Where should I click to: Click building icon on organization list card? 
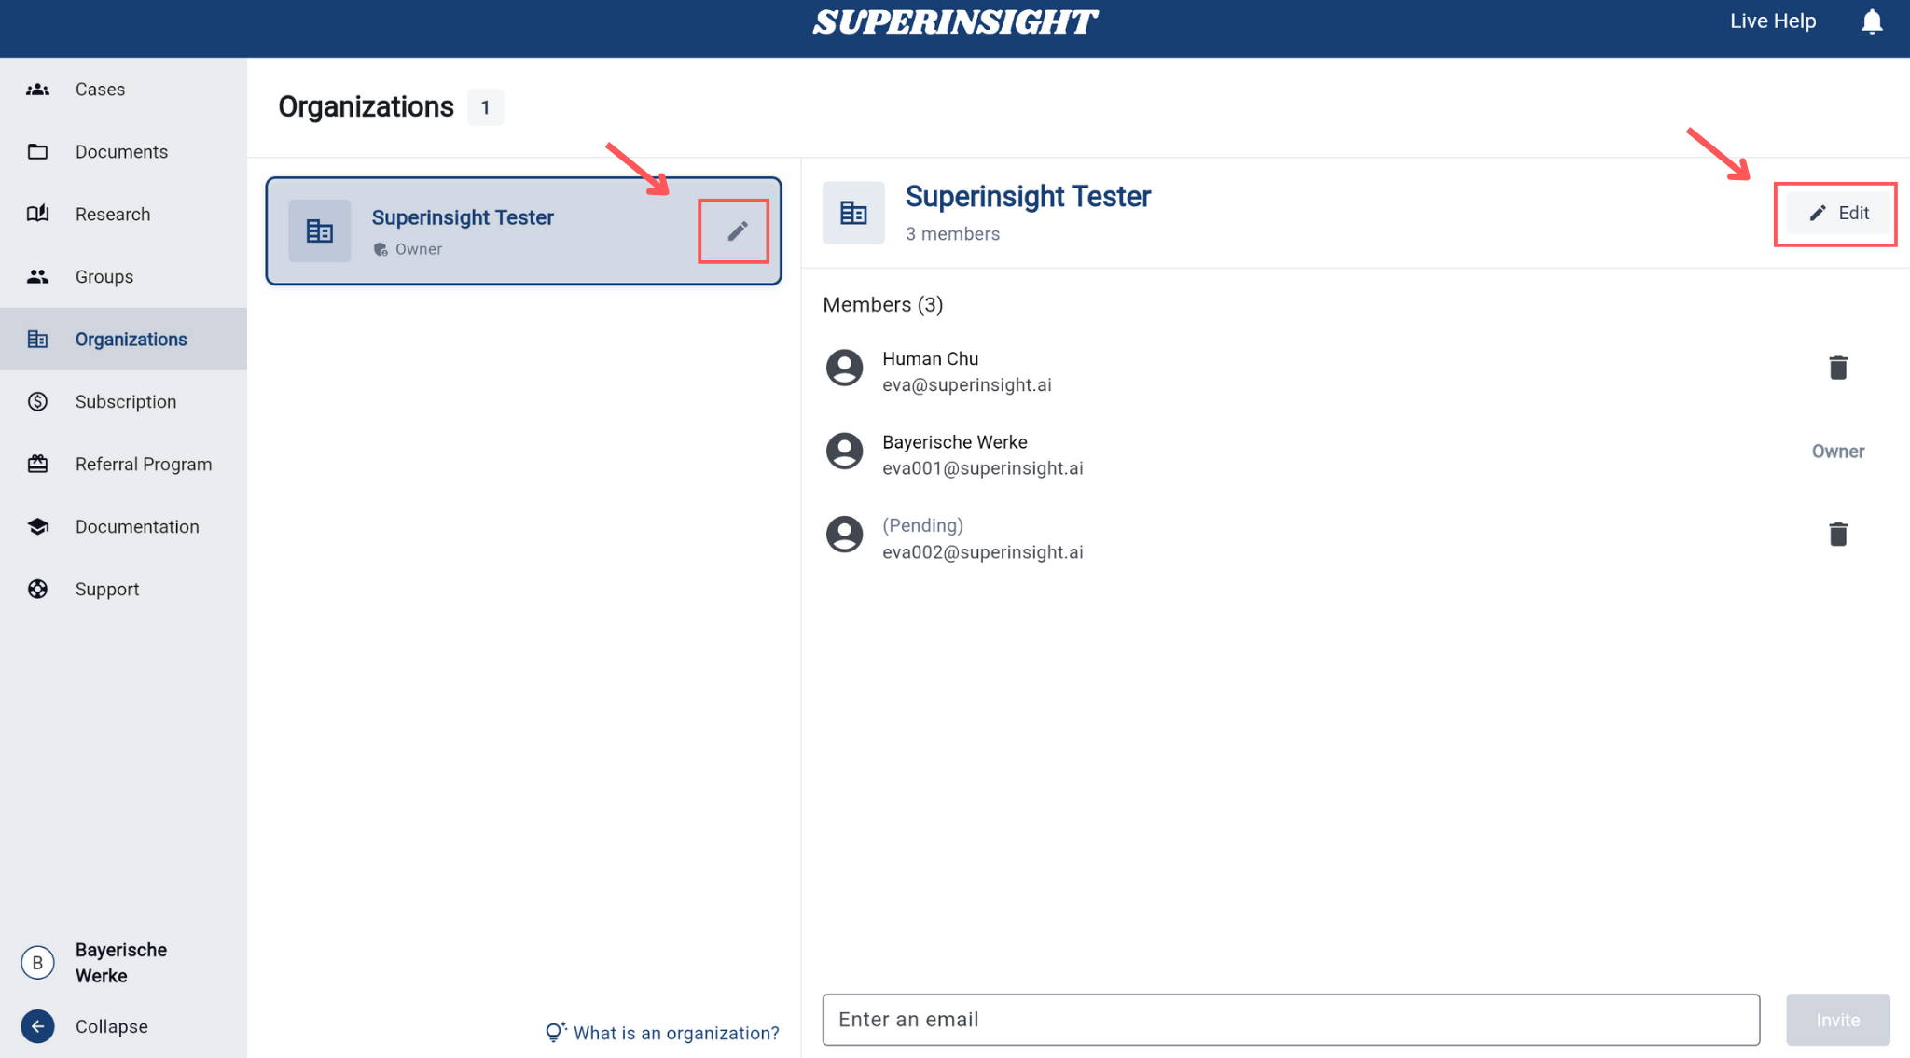coord(320,230)
